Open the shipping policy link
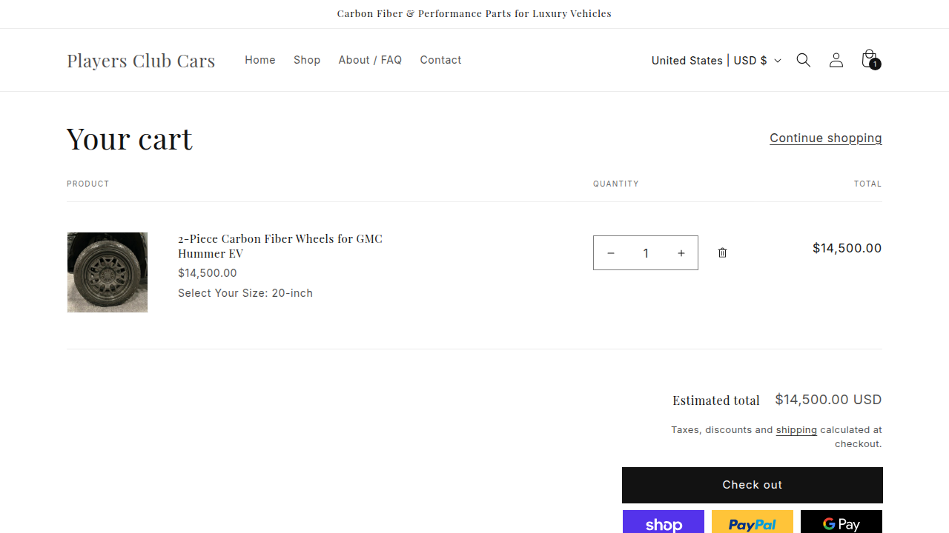Viewport: 949px width, 533px height. pos(796,429)
